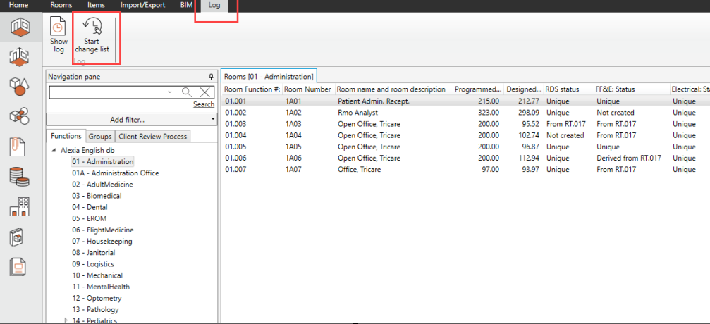Select the shapes icon in left sidebar
This screenshot has width=710, height=324.
click(x=20, y=86)
